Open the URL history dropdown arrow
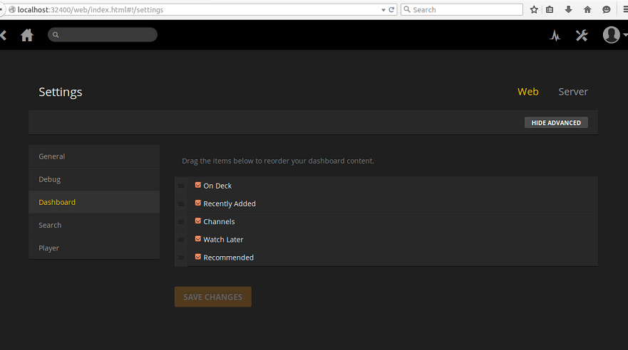Viewport: 628px width, 350px height. click(x=384, y=10)
